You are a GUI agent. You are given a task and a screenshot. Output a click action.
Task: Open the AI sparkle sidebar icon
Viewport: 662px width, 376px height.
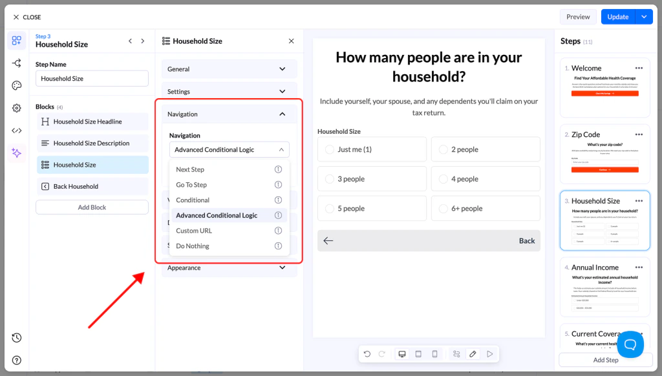(x=16, y=152)
